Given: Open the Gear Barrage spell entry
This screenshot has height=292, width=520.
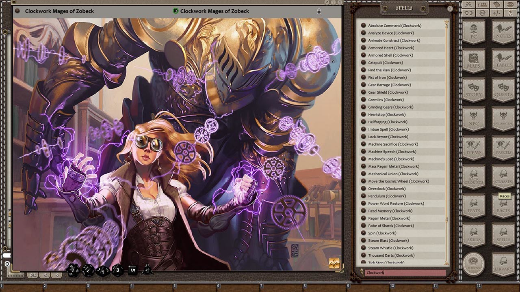Looking at the screenshot, I should (x=389, y=85).
